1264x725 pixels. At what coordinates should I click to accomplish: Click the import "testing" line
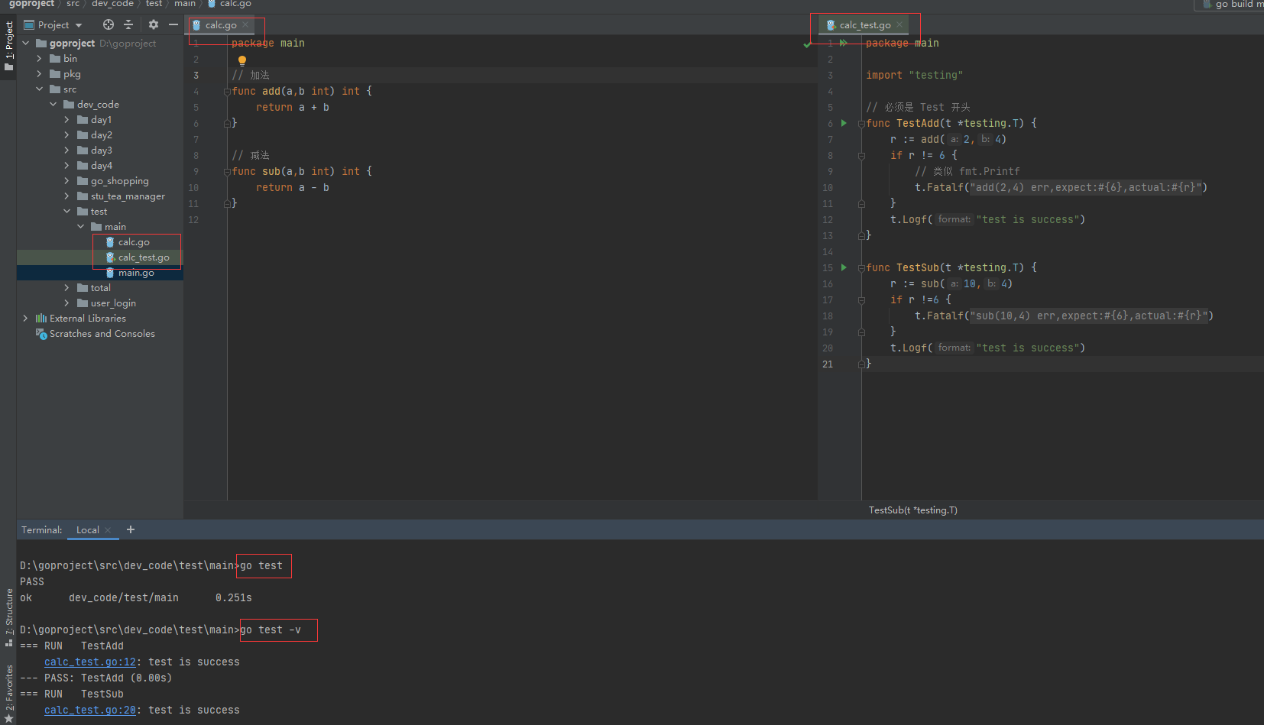click(914, 76)
